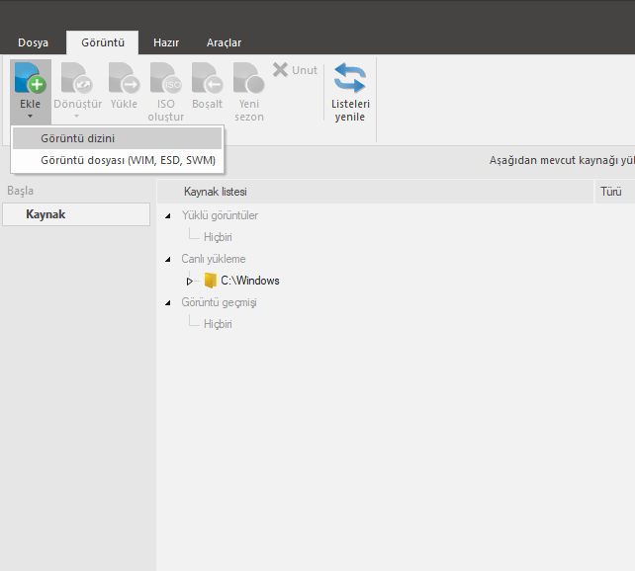Screen dimensions: 635x571
Task: Open the Dosya tab
Action: tap(34, 42)
